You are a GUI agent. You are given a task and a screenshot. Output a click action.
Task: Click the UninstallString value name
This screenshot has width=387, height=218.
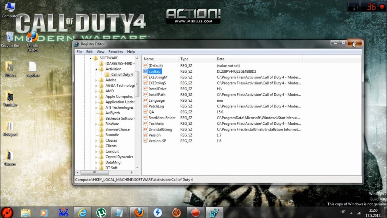pyautogui.click(x=160, y=129)
